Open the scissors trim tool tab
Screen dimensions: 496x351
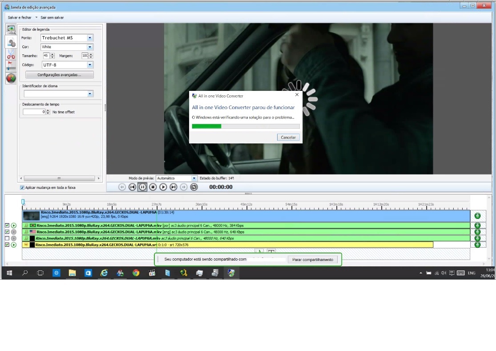pyautogui.click(x=11, y=54)
